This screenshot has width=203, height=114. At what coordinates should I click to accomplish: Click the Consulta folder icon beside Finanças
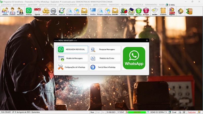[x=115, y=11]
